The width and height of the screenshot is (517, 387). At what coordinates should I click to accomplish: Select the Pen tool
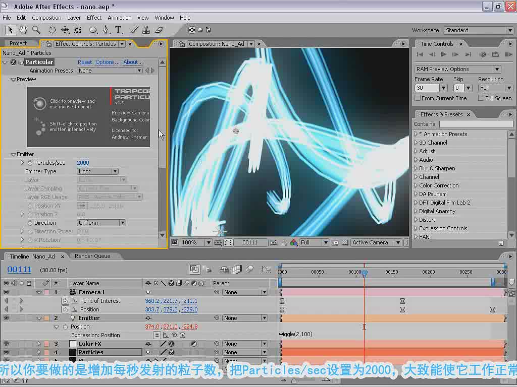coord(106,30)
